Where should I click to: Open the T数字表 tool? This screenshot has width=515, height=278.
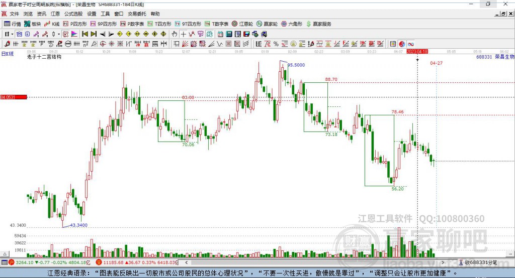(x=216, y=24)
